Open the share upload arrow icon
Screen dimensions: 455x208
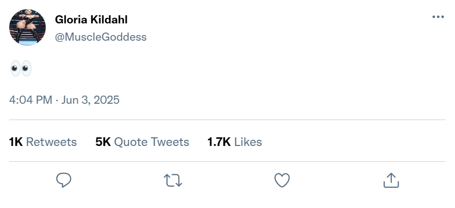pos(390,180)
